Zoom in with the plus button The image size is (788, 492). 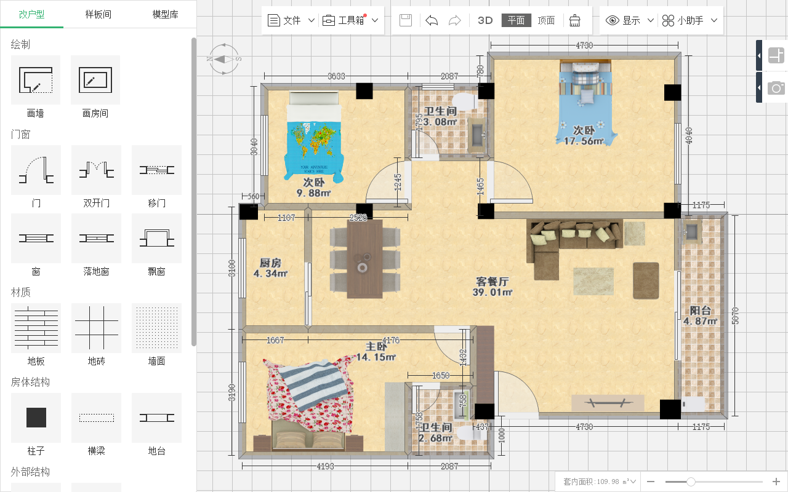coord(776,482)
